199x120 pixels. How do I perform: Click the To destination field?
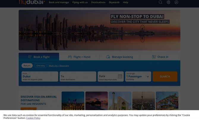click(x=78, y=77)
